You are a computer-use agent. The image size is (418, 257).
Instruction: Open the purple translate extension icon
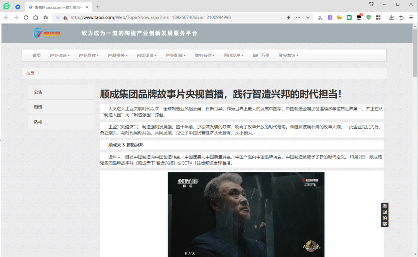[330, 17]
